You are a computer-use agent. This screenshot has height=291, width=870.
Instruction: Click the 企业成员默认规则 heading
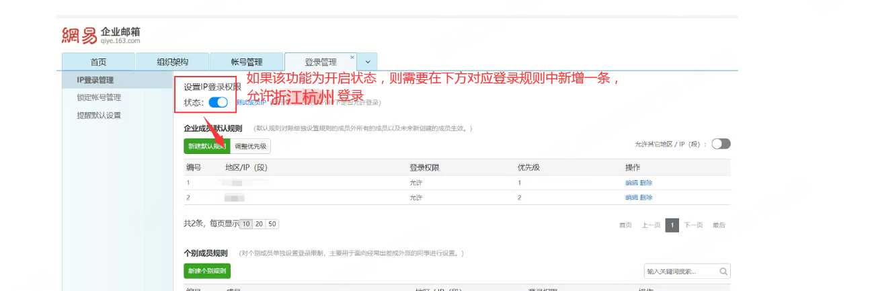point(213,128)
